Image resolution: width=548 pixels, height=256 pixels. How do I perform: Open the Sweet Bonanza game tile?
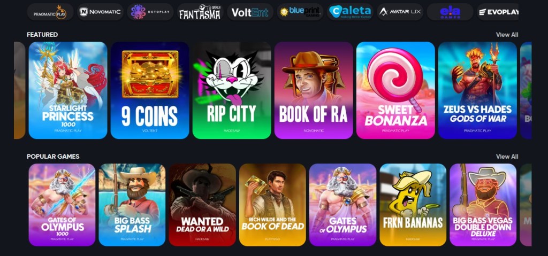pyautogui.click(x=395, y=90)
